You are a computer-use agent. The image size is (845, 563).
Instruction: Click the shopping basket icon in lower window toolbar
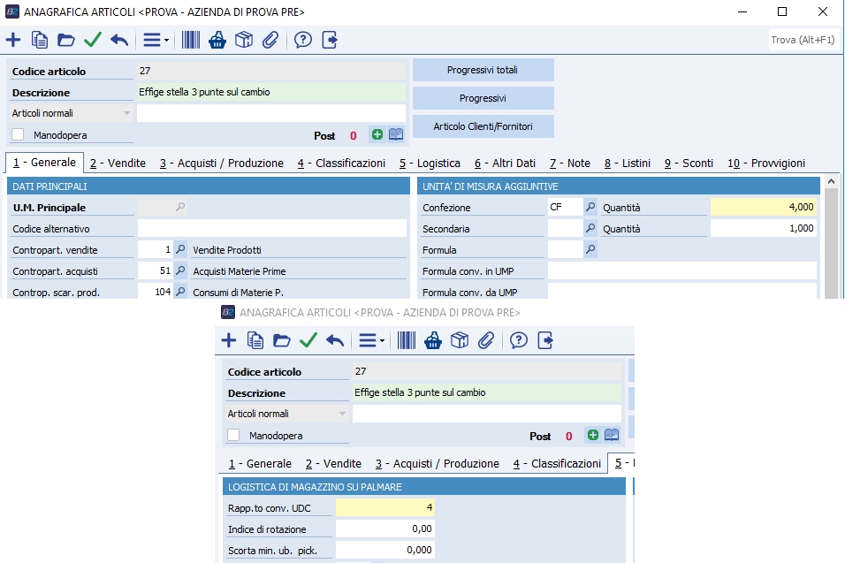[x=433, y=340]
